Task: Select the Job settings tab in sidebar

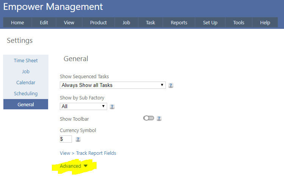Action: click(x=26, y=71)
